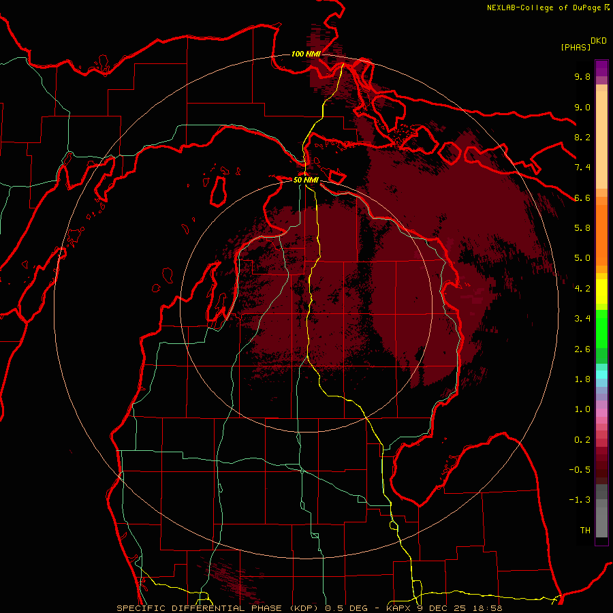Viewport: 613px width, 613px height.
Task: Click the [PHAS] unit label
Action: tap(576, 47)
